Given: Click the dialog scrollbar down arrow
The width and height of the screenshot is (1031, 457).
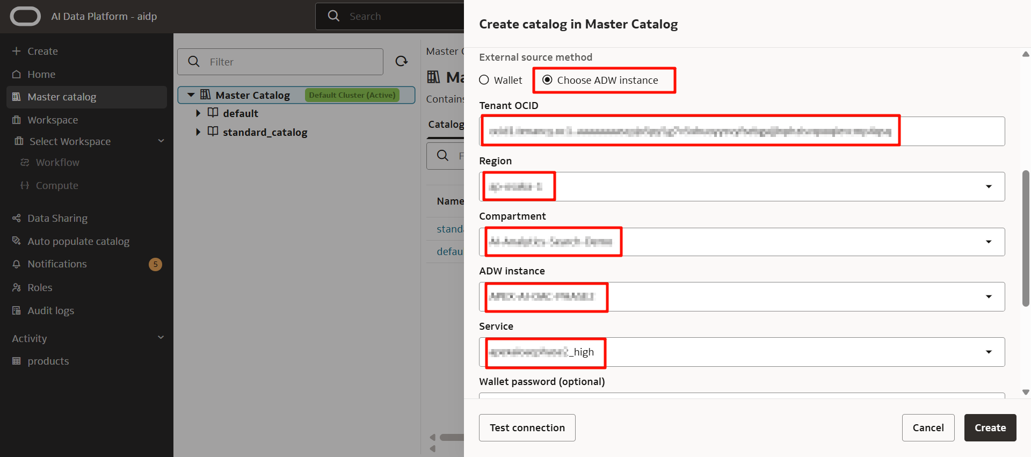Looking at the screenshot, I should 1026,392.
